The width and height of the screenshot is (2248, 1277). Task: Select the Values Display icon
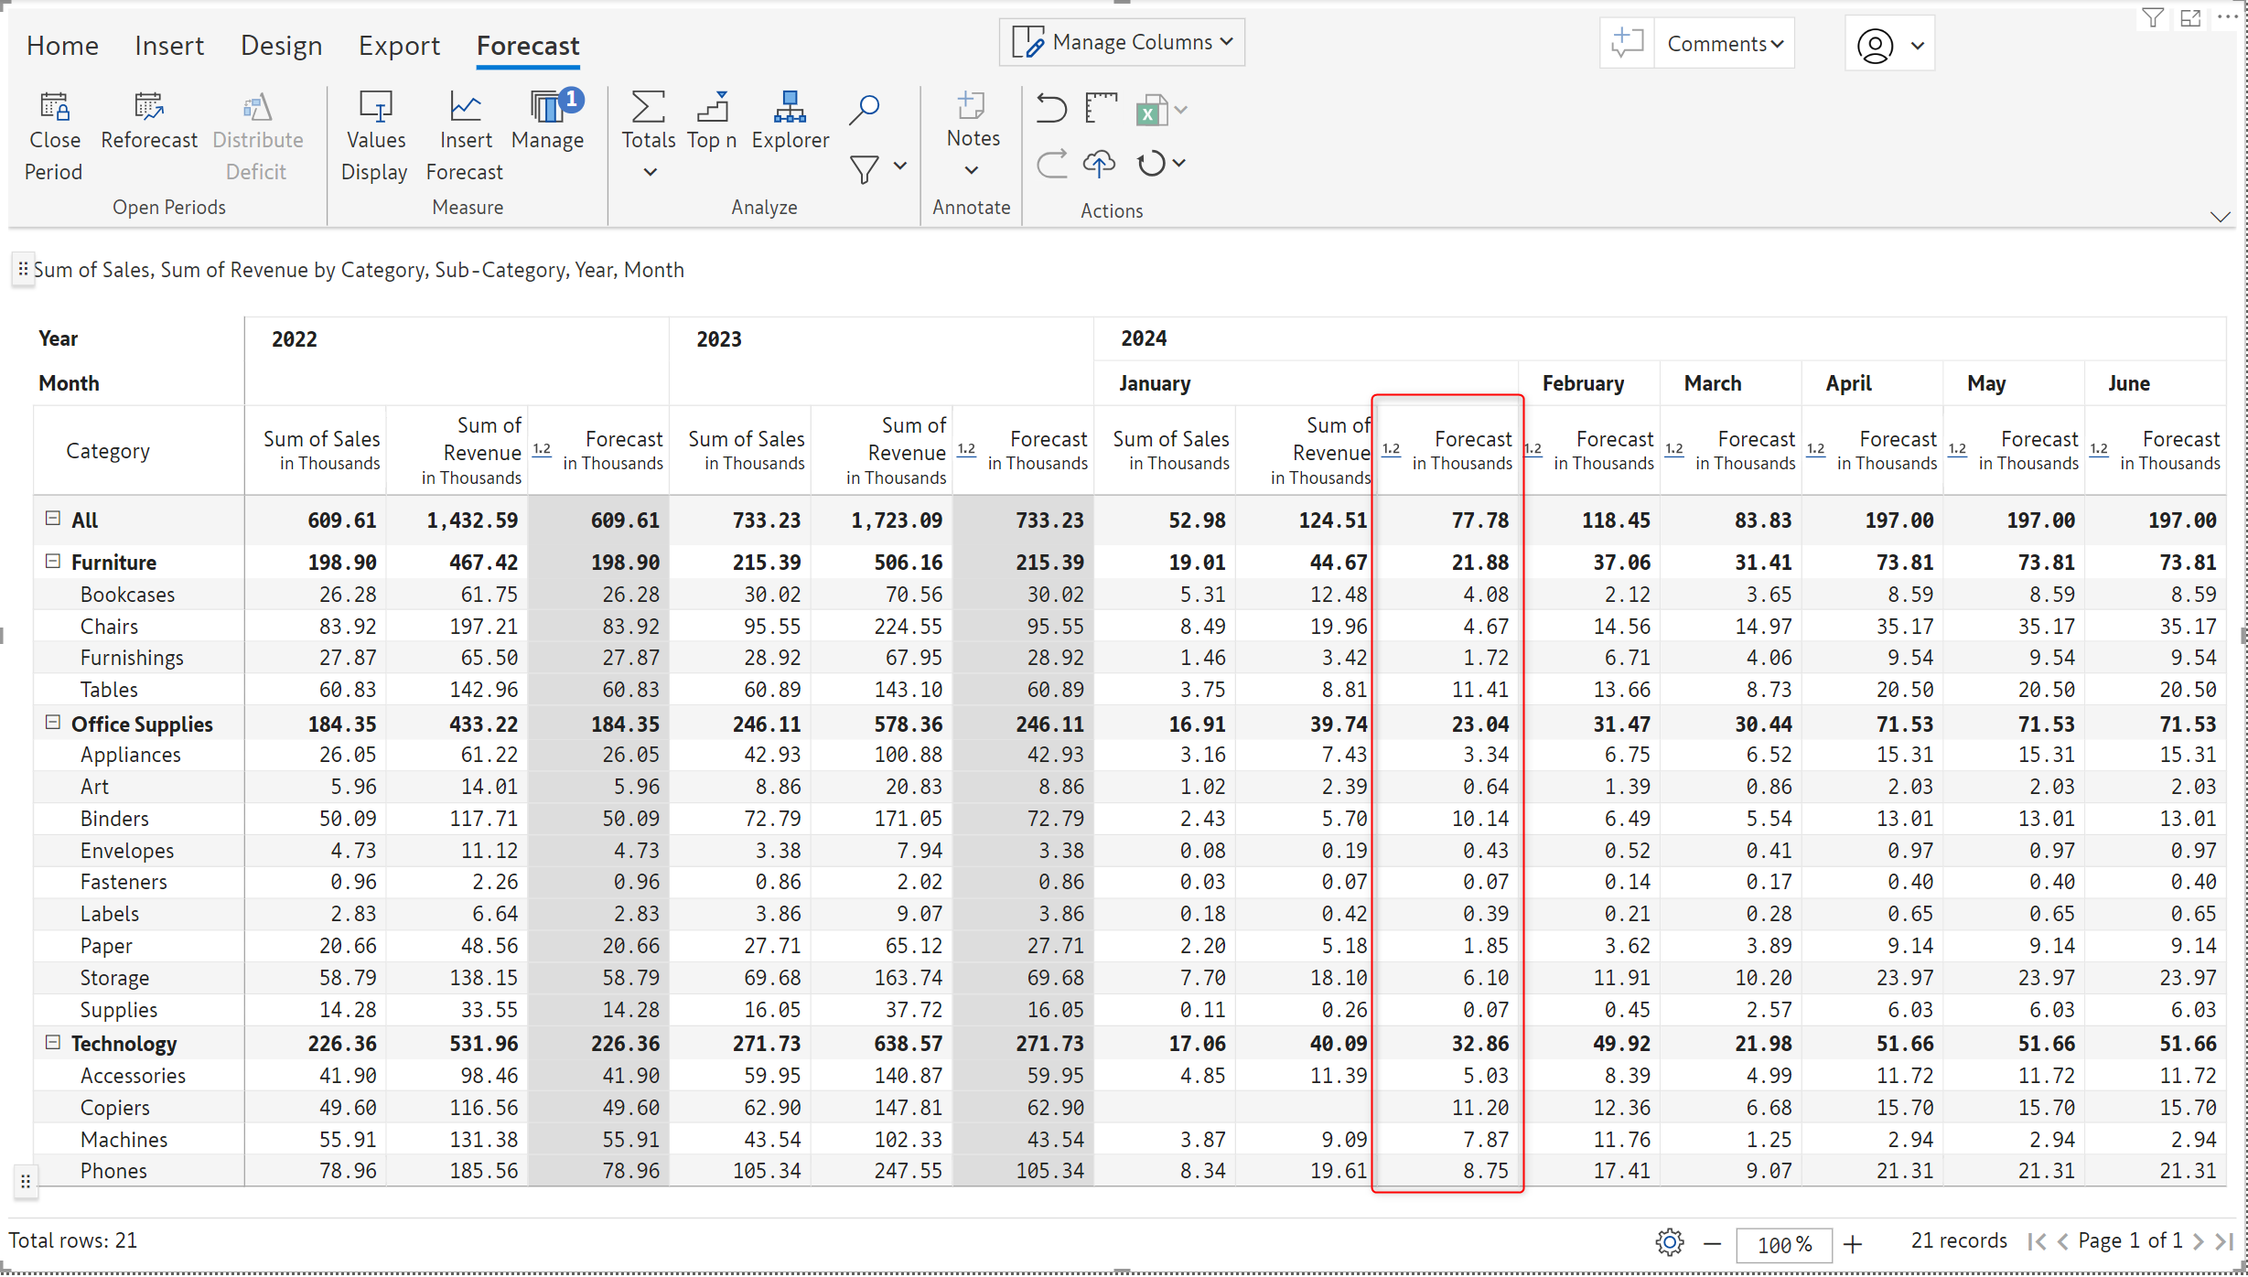point(375,108)
